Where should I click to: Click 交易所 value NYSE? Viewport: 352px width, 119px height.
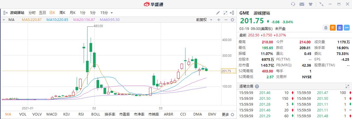(x=307, y=77)
